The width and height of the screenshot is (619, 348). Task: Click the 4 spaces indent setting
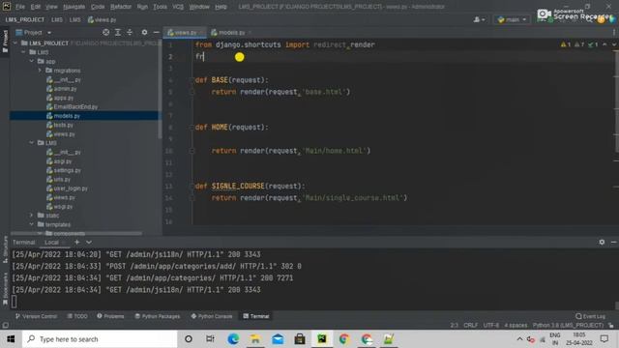[x=516, y=325]
